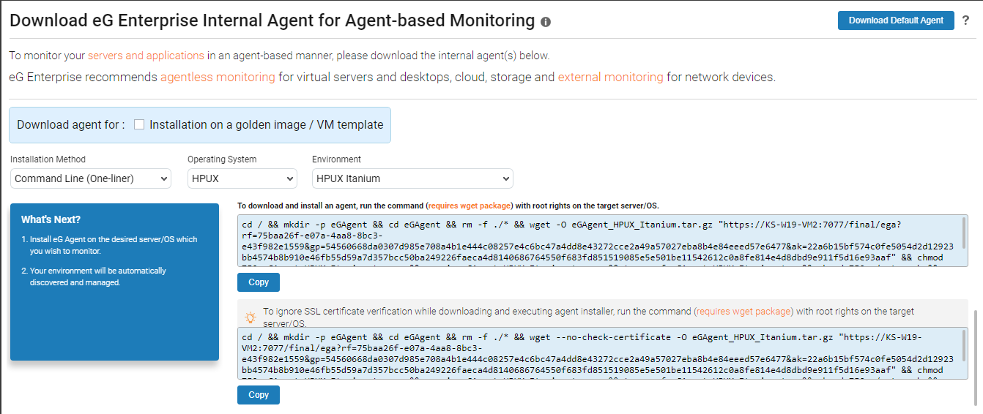Click 'To download and install an agent' instruction text

[x=448, y=206]
